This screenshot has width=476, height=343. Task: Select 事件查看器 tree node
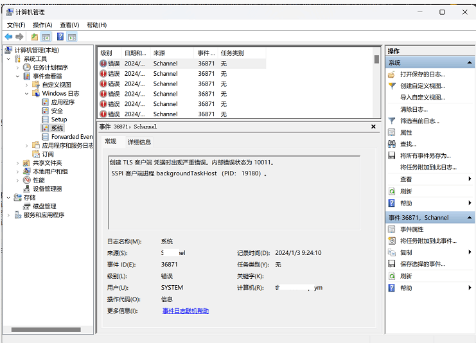point(48,76)
